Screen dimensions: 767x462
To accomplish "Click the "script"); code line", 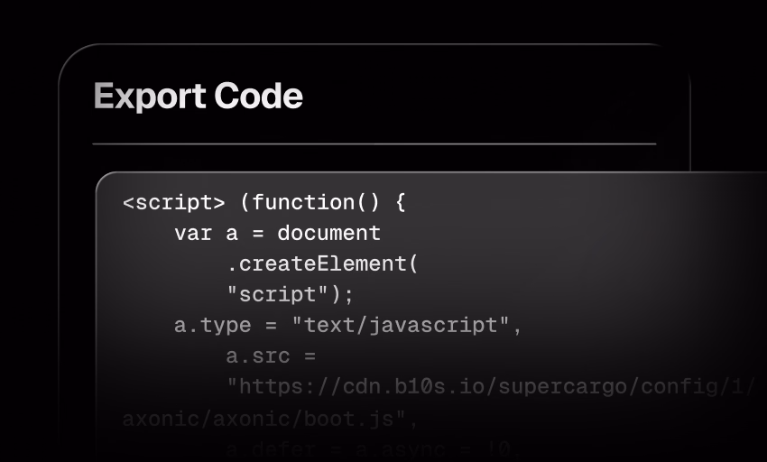I will [x=290, y=295].
